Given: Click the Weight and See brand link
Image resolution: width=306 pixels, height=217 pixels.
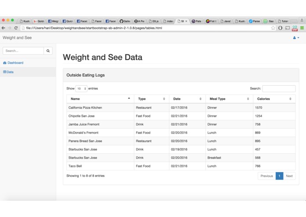Looking at the screenshot, I should click(x=17, y=38).
